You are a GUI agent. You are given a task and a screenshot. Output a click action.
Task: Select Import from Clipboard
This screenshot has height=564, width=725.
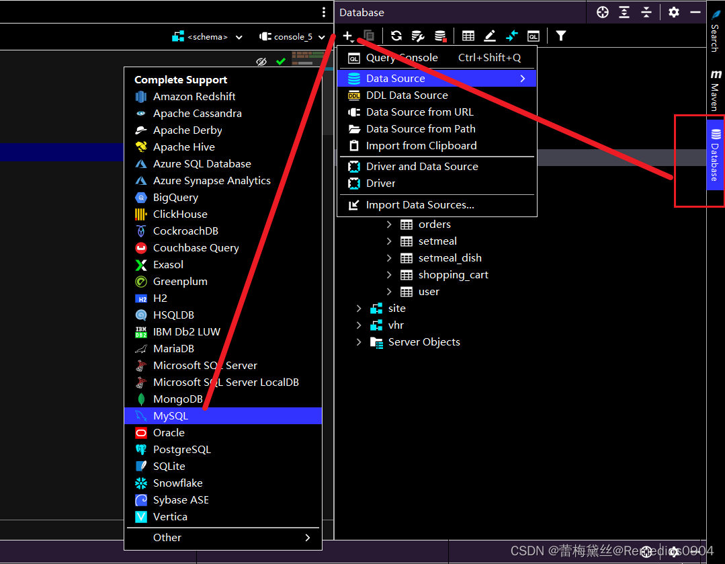pyautogui.click(x=437, y=146)
